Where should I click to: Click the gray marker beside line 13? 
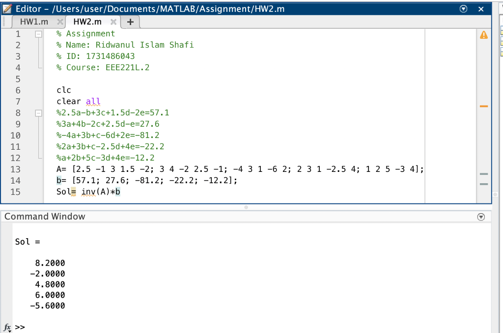pos(484,173)
